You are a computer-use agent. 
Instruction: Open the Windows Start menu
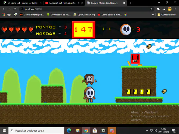4,130
